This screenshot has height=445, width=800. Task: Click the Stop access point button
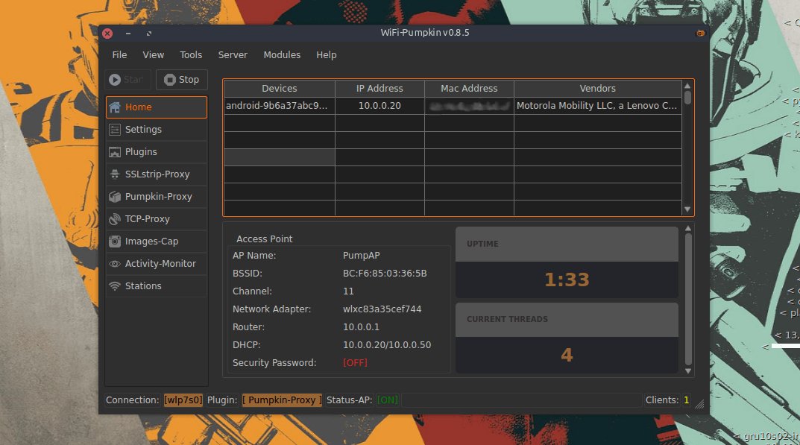click(182, 80)
